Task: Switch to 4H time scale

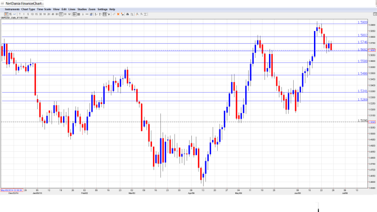Action: [53, 15]
